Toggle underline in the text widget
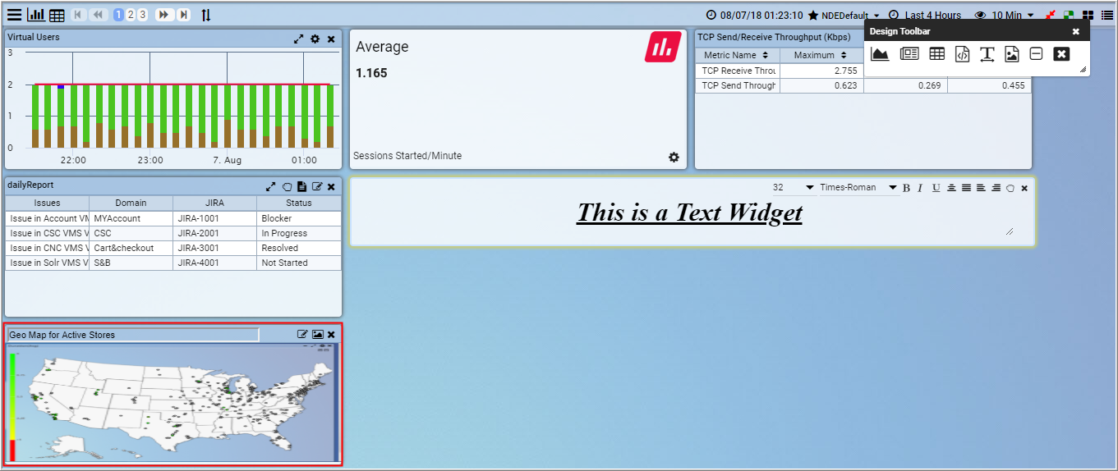Screen dimensions: 1118x471 coord(936,188)
